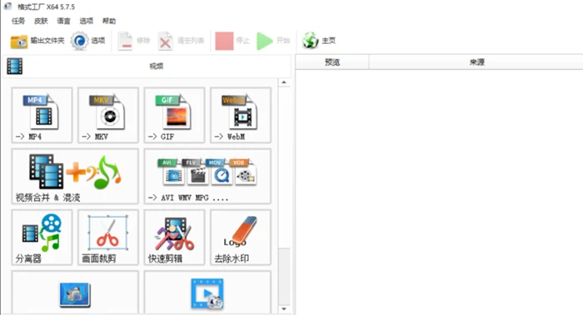Screen dimensions: 583x315
Task: Open the 输出文件夹 output folder
Action: (37, 41)
